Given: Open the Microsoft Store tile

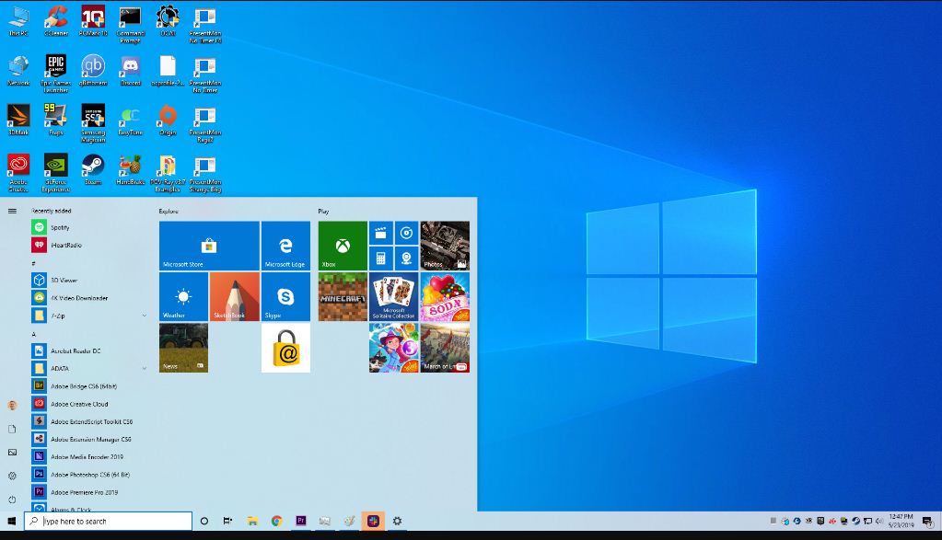Looking at the screenshot, I should pyautogui.click(x=209, y=246).
